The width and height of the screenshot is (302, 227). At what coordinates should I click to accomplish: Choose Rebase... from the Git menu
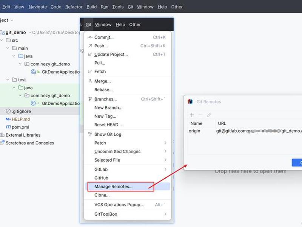point(128,90)
